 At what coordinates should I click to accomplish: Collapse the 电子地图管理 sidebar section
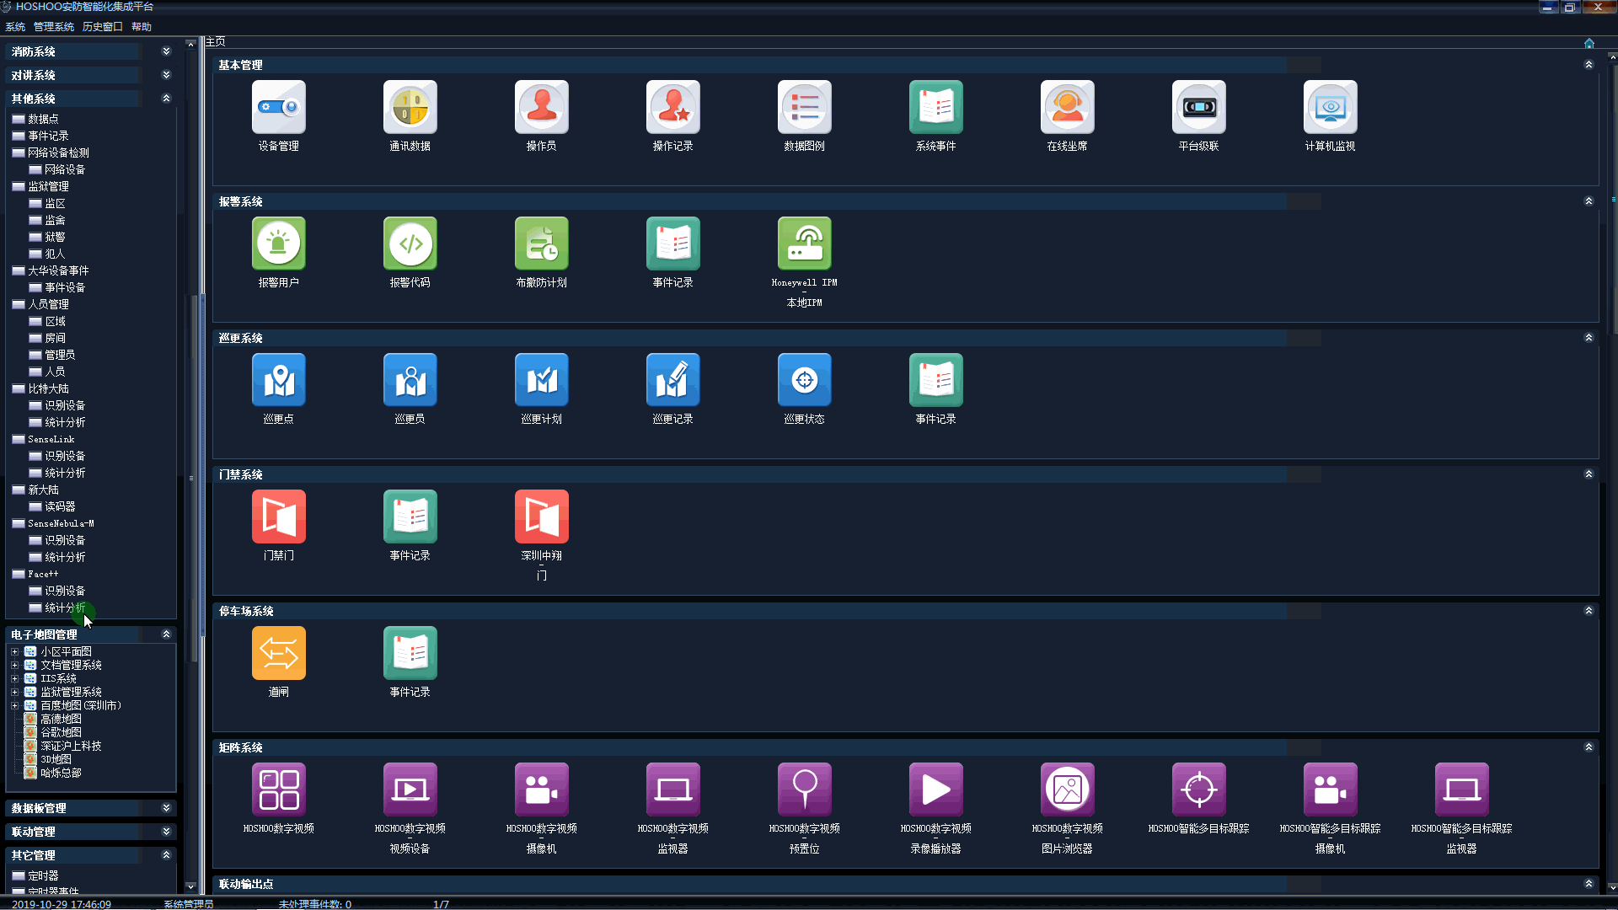(166, 634)
